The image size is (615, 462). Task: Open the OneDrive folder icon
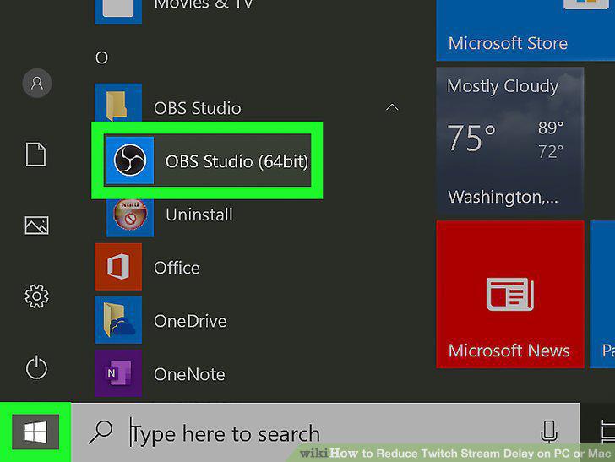pyautogui.click(x=118, y=320)
